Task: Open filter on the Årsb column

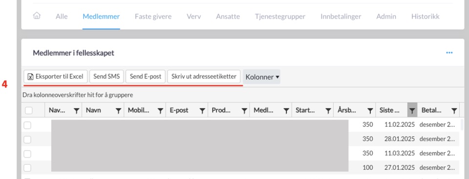Action: (370, 111)
